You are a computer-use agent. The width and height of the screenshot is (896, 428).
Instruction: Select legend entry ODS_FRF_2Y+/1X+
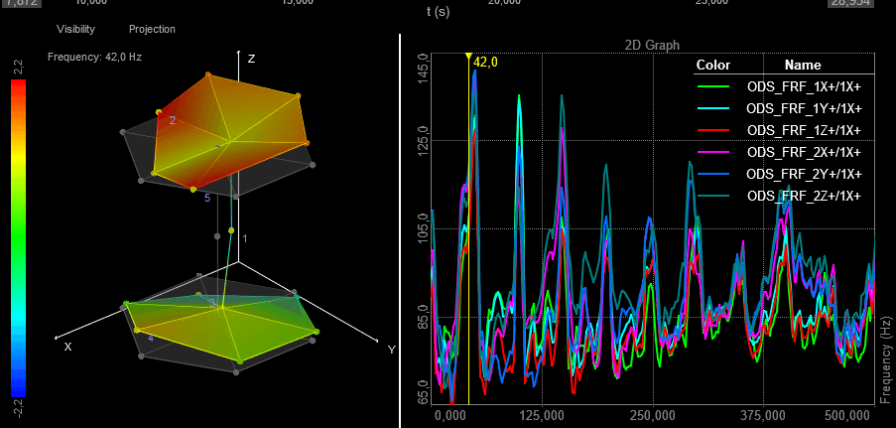pyautogui.click(x=804, y=174)
